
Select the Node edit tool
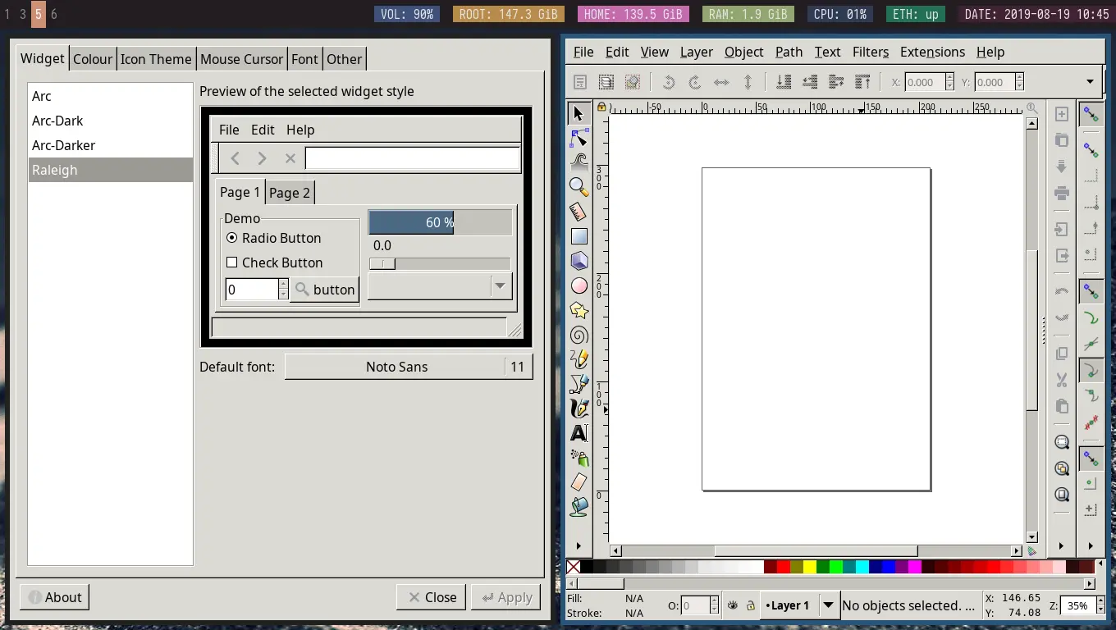pos(579,138)
